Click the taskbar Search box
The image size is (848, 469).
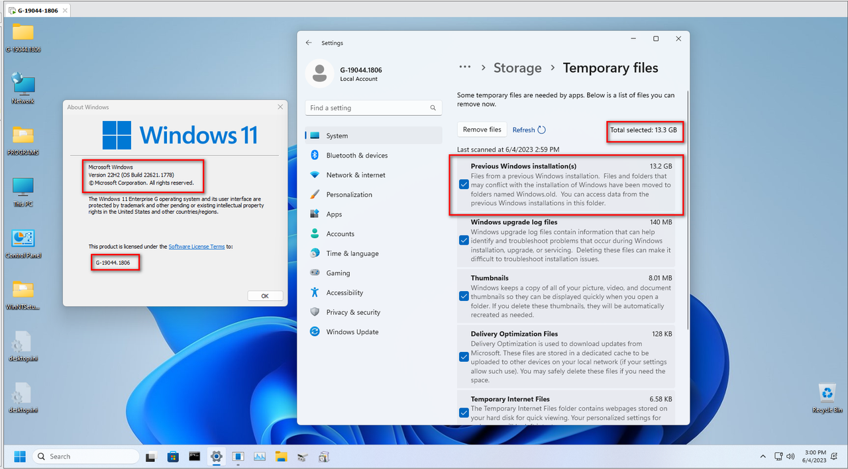pos(85,456)
